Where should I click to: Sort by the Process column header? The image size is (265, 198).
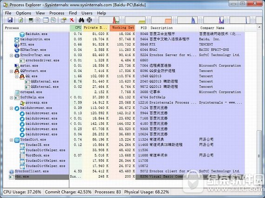[36, 28]
